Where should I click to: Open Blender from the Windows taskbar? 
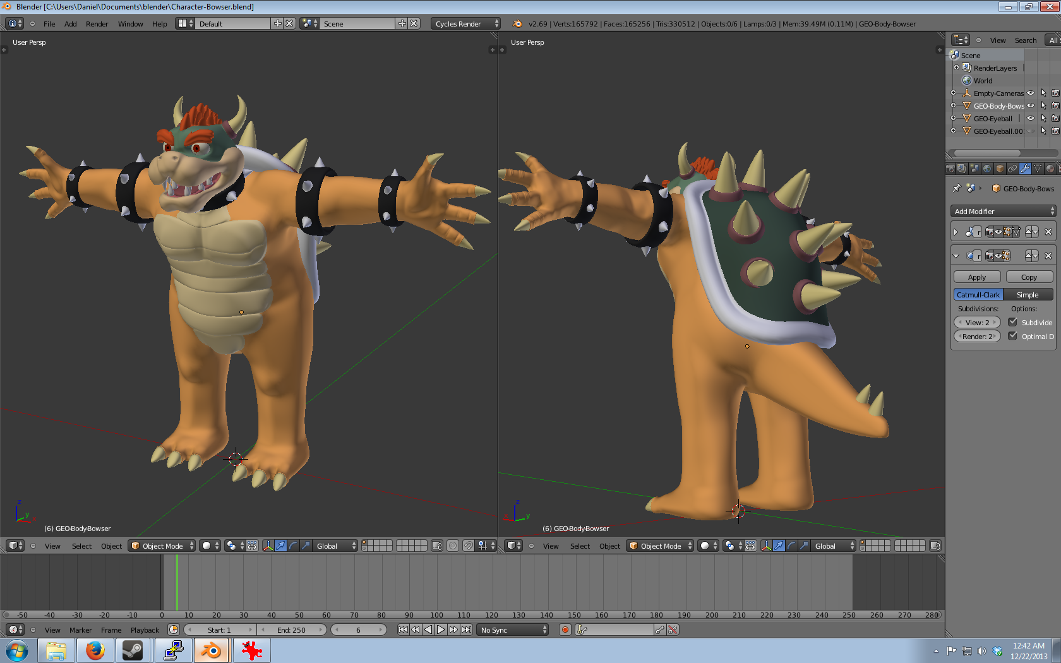tap(212, 650)
